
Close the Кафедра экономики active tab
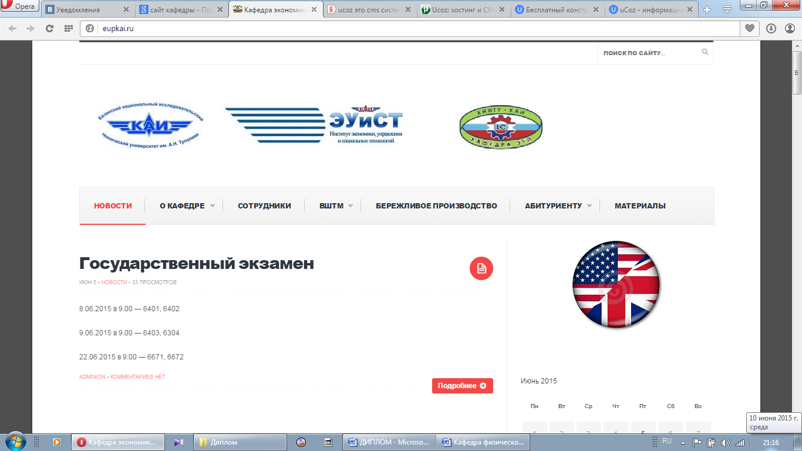(314, 10)
